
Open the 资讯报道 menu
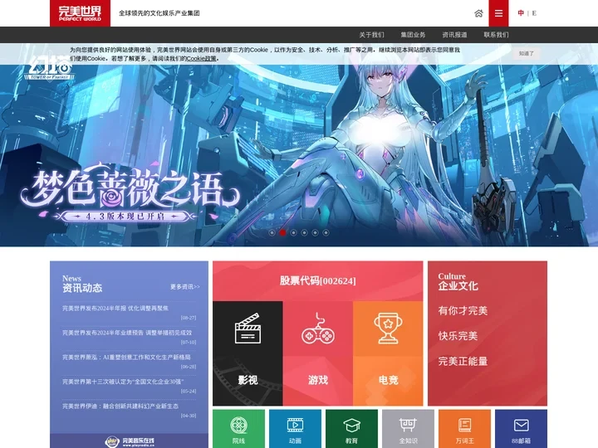pyautogui.click(x=454, y=35)
